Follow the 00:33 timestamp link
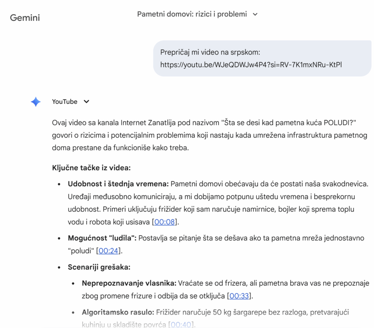374x328 pixels. coord(239,296)
